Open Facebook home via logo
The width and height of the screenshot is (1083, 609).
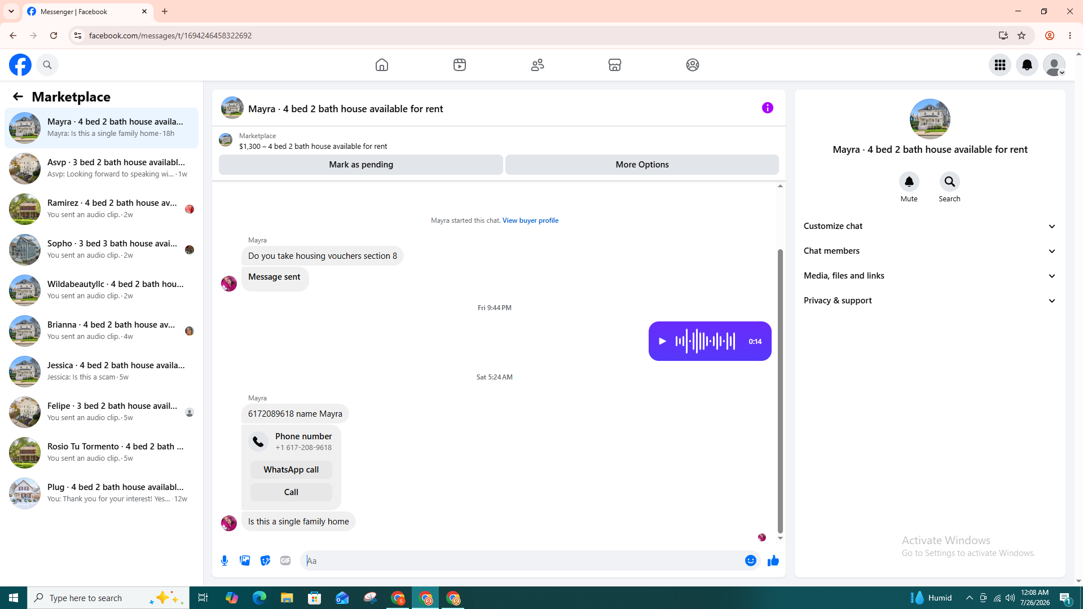click(20, 65)
